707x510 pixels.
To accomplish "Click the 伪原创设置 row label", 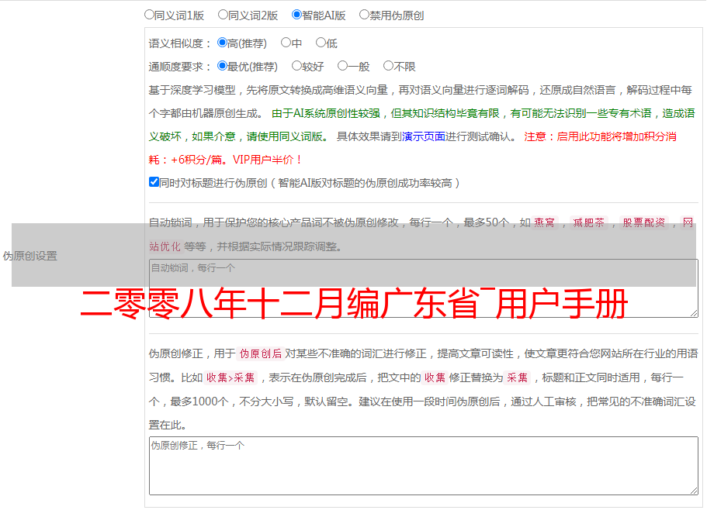I will click(30, 256).
